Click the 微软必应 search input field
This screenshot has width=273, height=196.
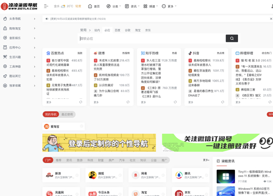point(151,38)
